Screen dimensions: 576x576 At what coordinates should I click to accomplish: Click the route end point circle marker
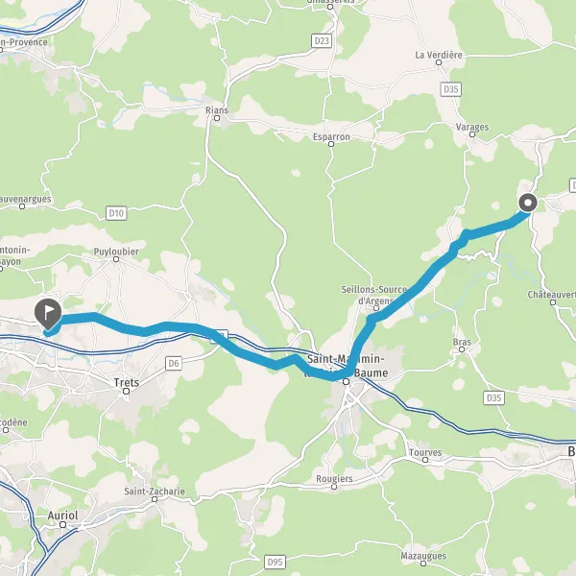click(528, 203)
